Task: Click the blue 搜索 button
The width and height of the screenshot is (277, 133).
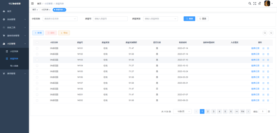Action: [x=189, y=19]
